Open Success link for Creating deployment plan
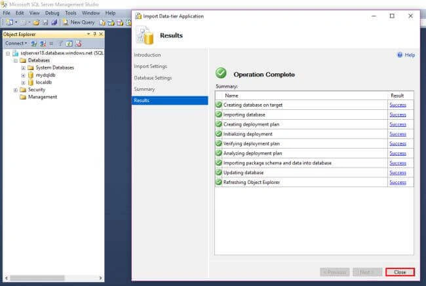 coord(398,124)
